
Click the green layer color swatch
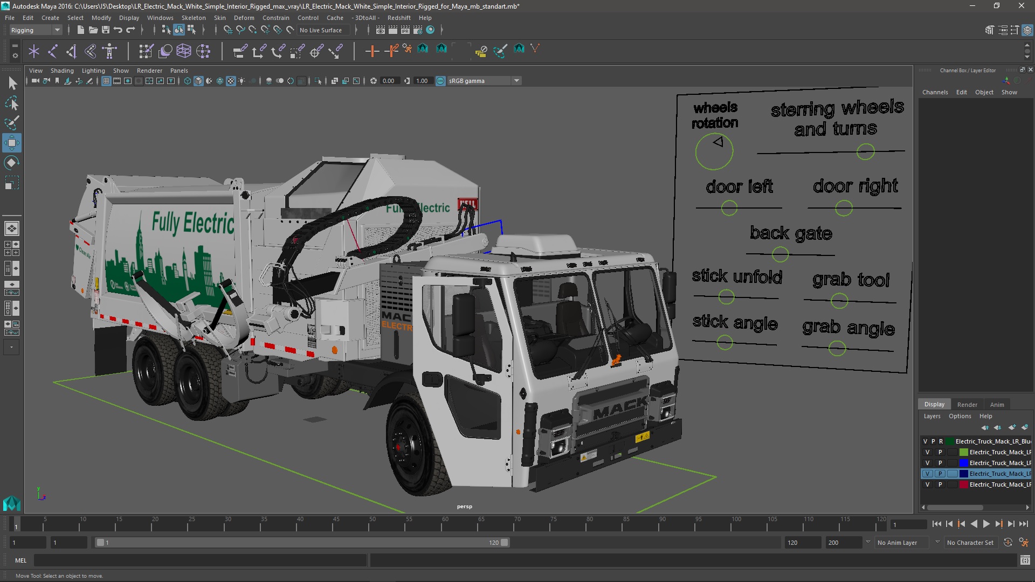tap(963, 452)
